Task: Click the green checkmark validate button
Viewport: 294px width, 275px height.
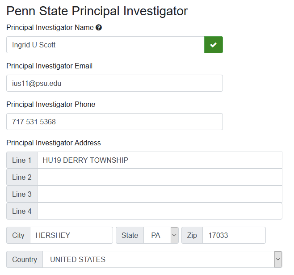Action: pyautogui.click(x=214, y=45)
